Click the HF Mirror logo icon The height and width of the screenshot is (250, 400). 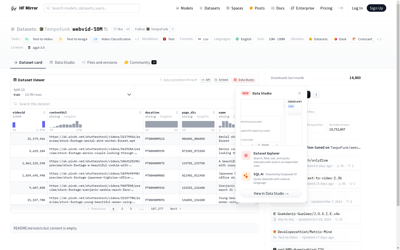(x=14, y=8)
